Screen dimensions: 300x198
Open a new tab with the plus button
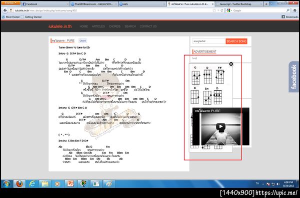pyautogui.click(x=266, y=4)
